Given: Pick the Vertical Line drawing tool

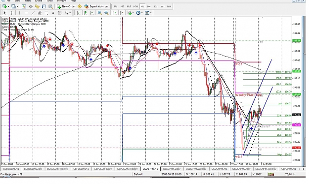Looking at the screenshot, I should 19,13.
